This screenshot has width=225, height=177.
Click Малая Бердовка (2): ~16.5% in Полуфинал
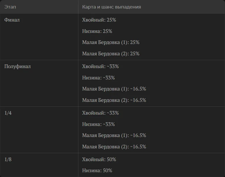tap(114, 100)
